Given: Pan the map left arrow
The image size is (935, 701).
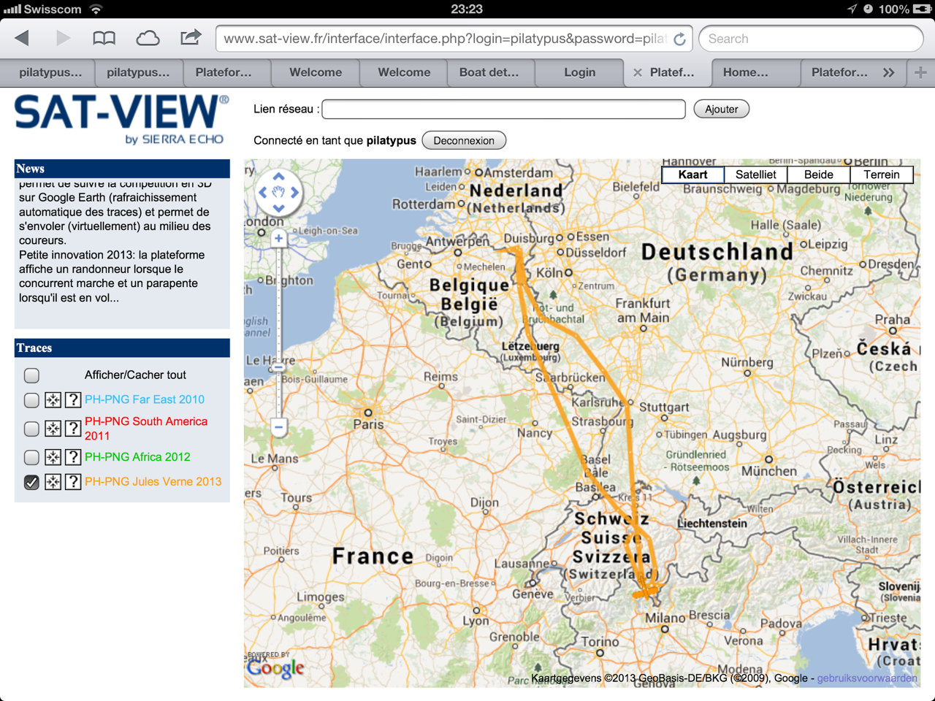Looking at the screenshot, I should (262, 193).
